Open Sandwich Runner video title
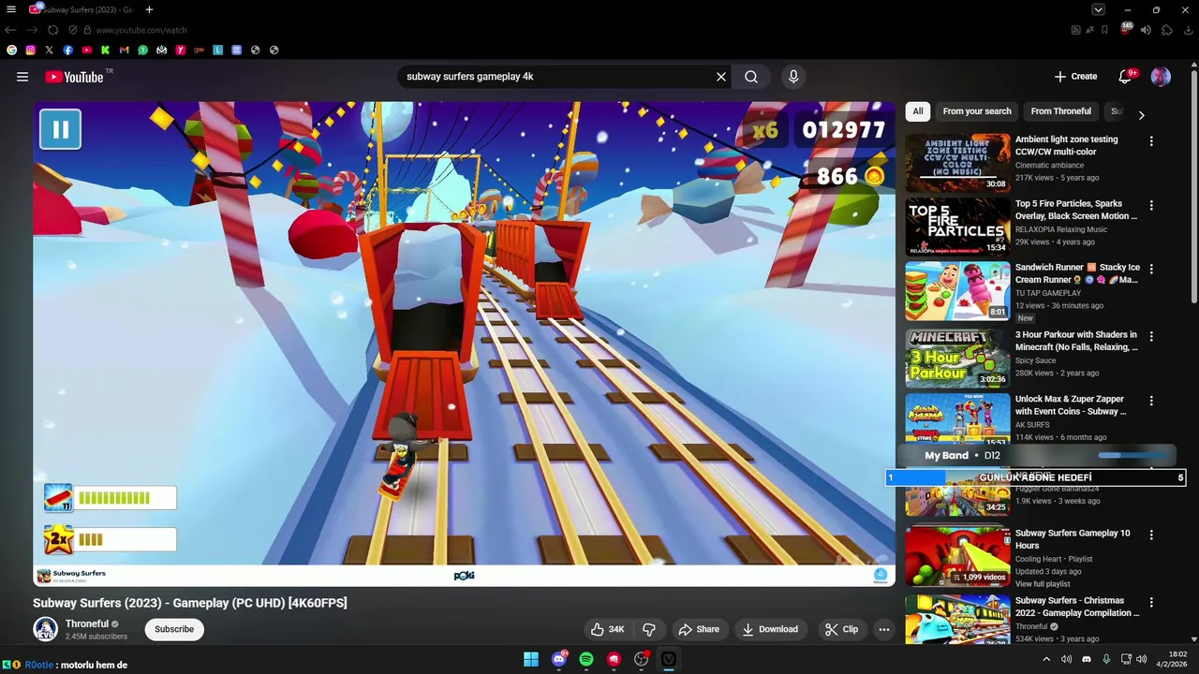 pos(1077,273)
